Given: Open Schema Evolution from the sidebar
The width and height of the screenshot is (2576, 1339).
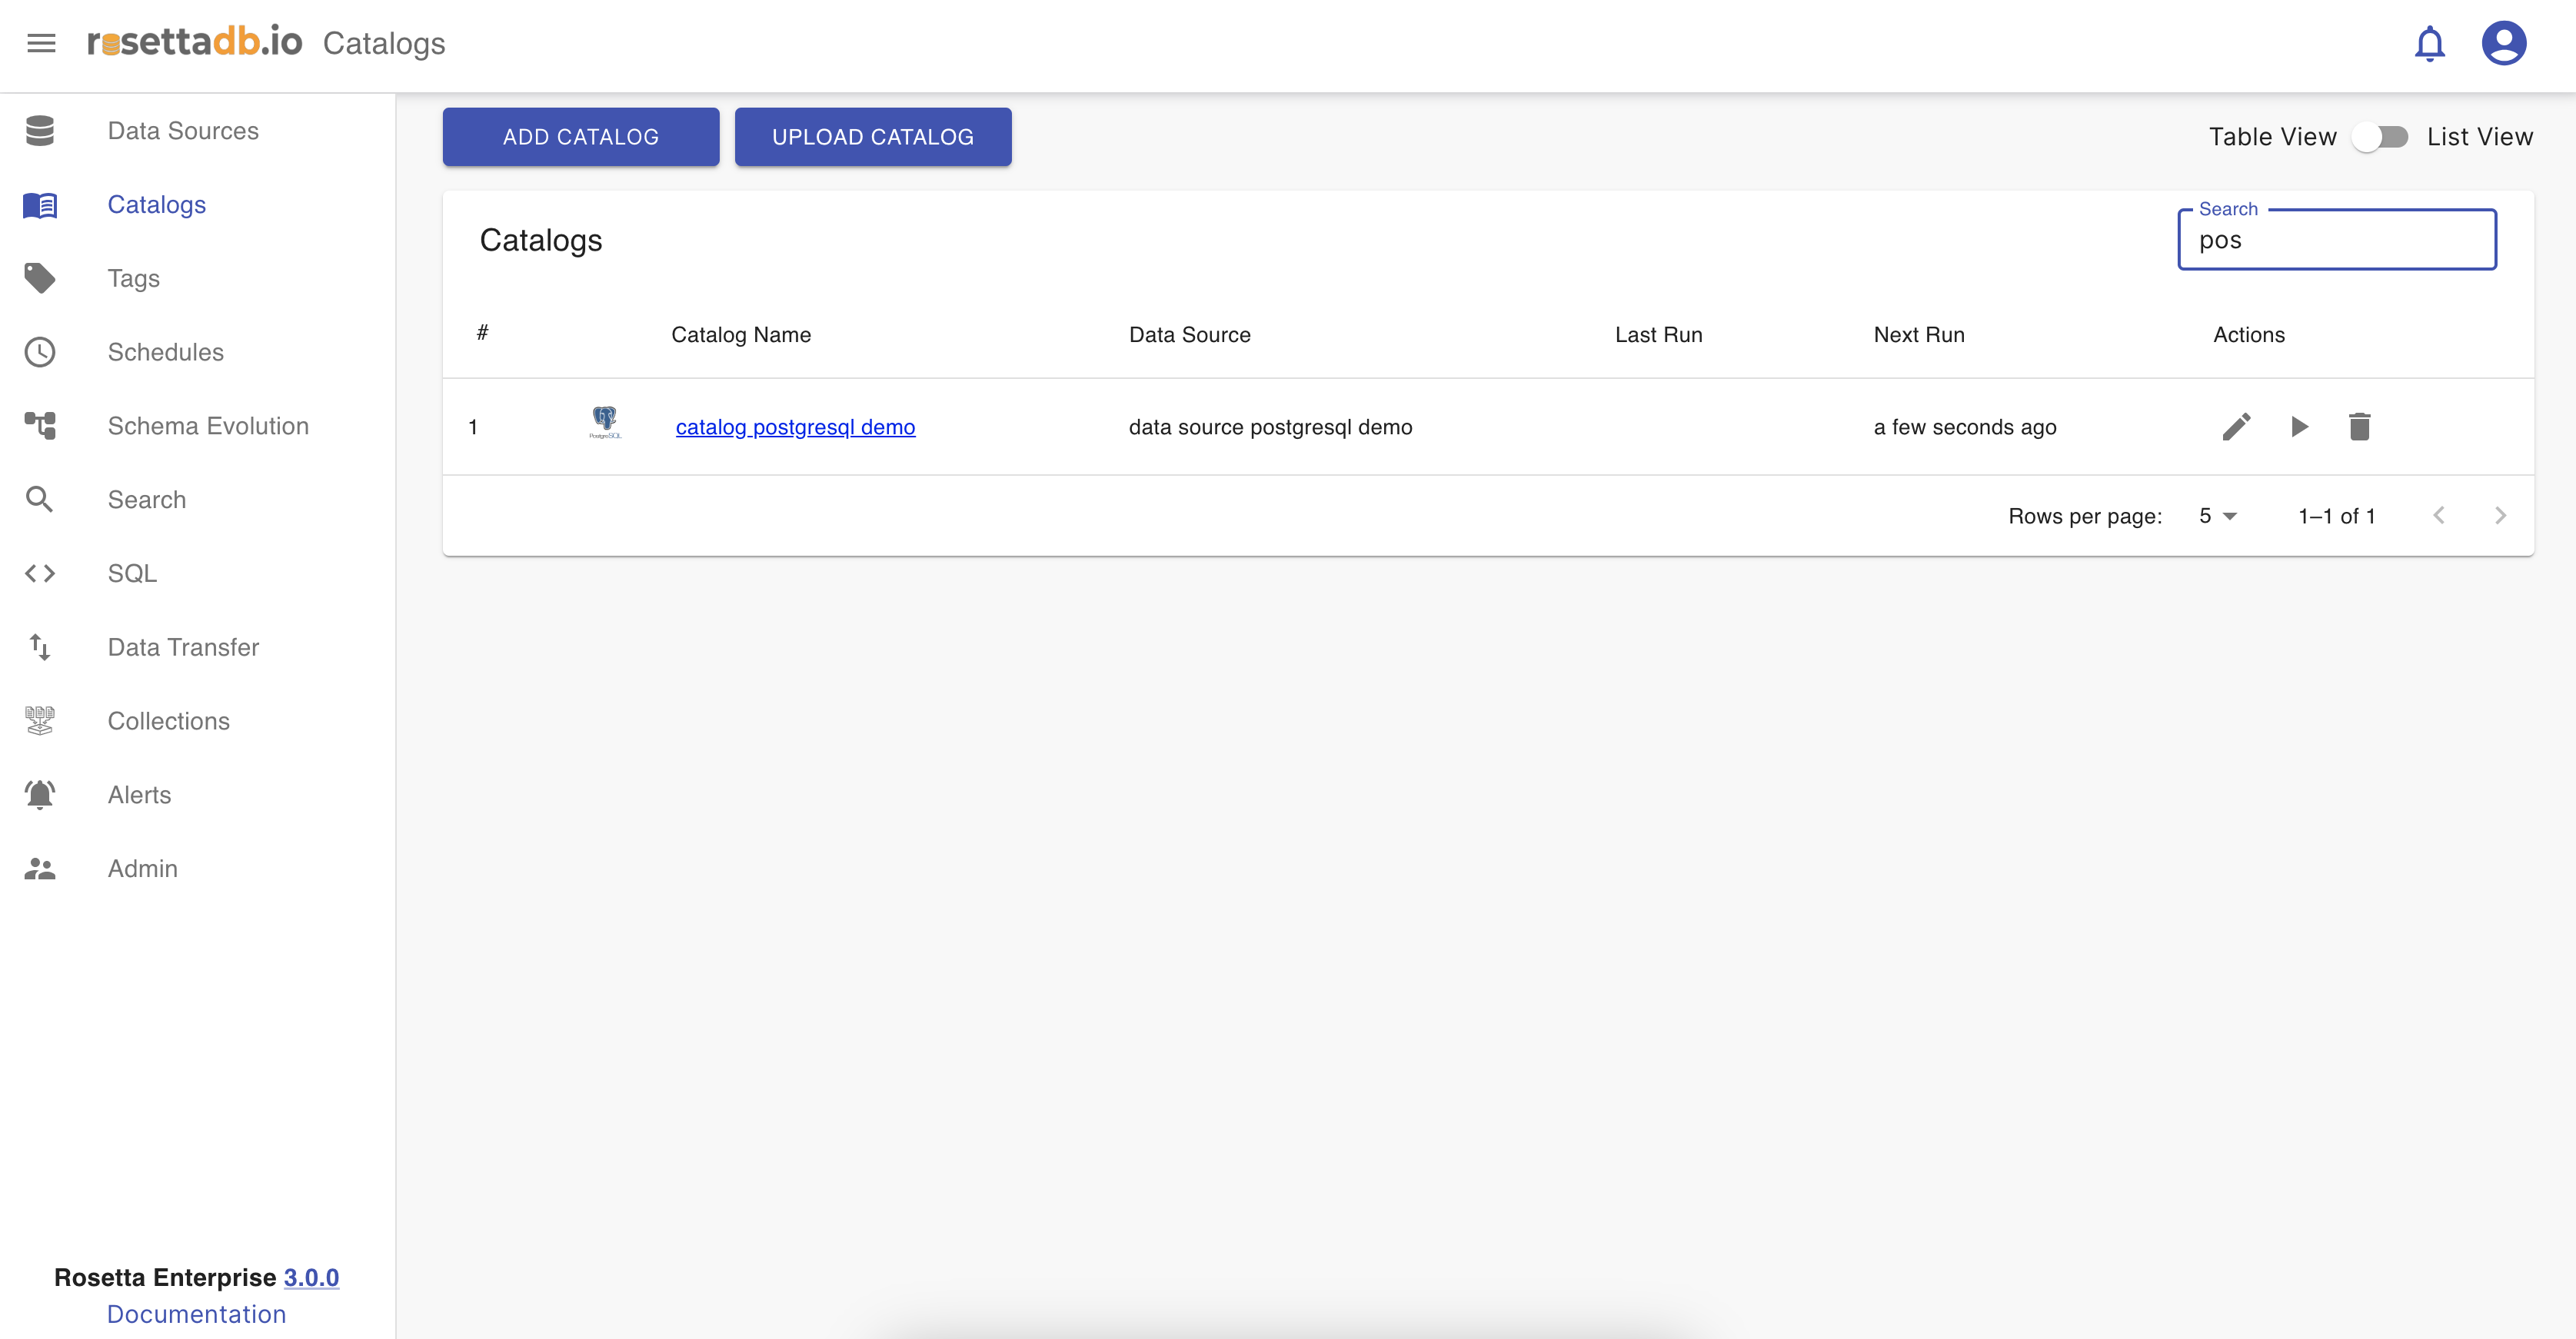Looking at the screenshot, I should (x=207, y=426).
